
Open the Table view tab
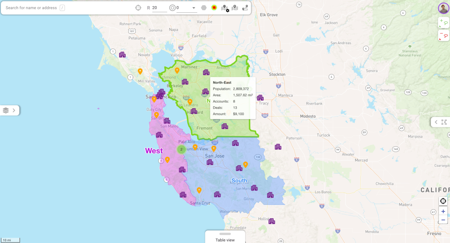(x=225, y=239)
